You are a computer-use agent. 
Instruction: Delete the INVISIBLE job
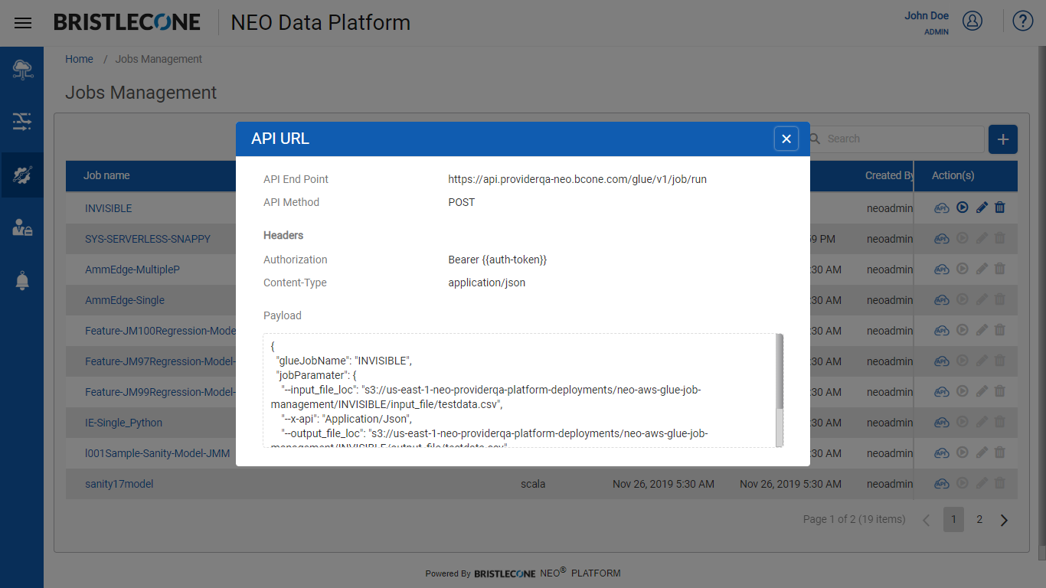pyautogui.click(x=999, y=207)
